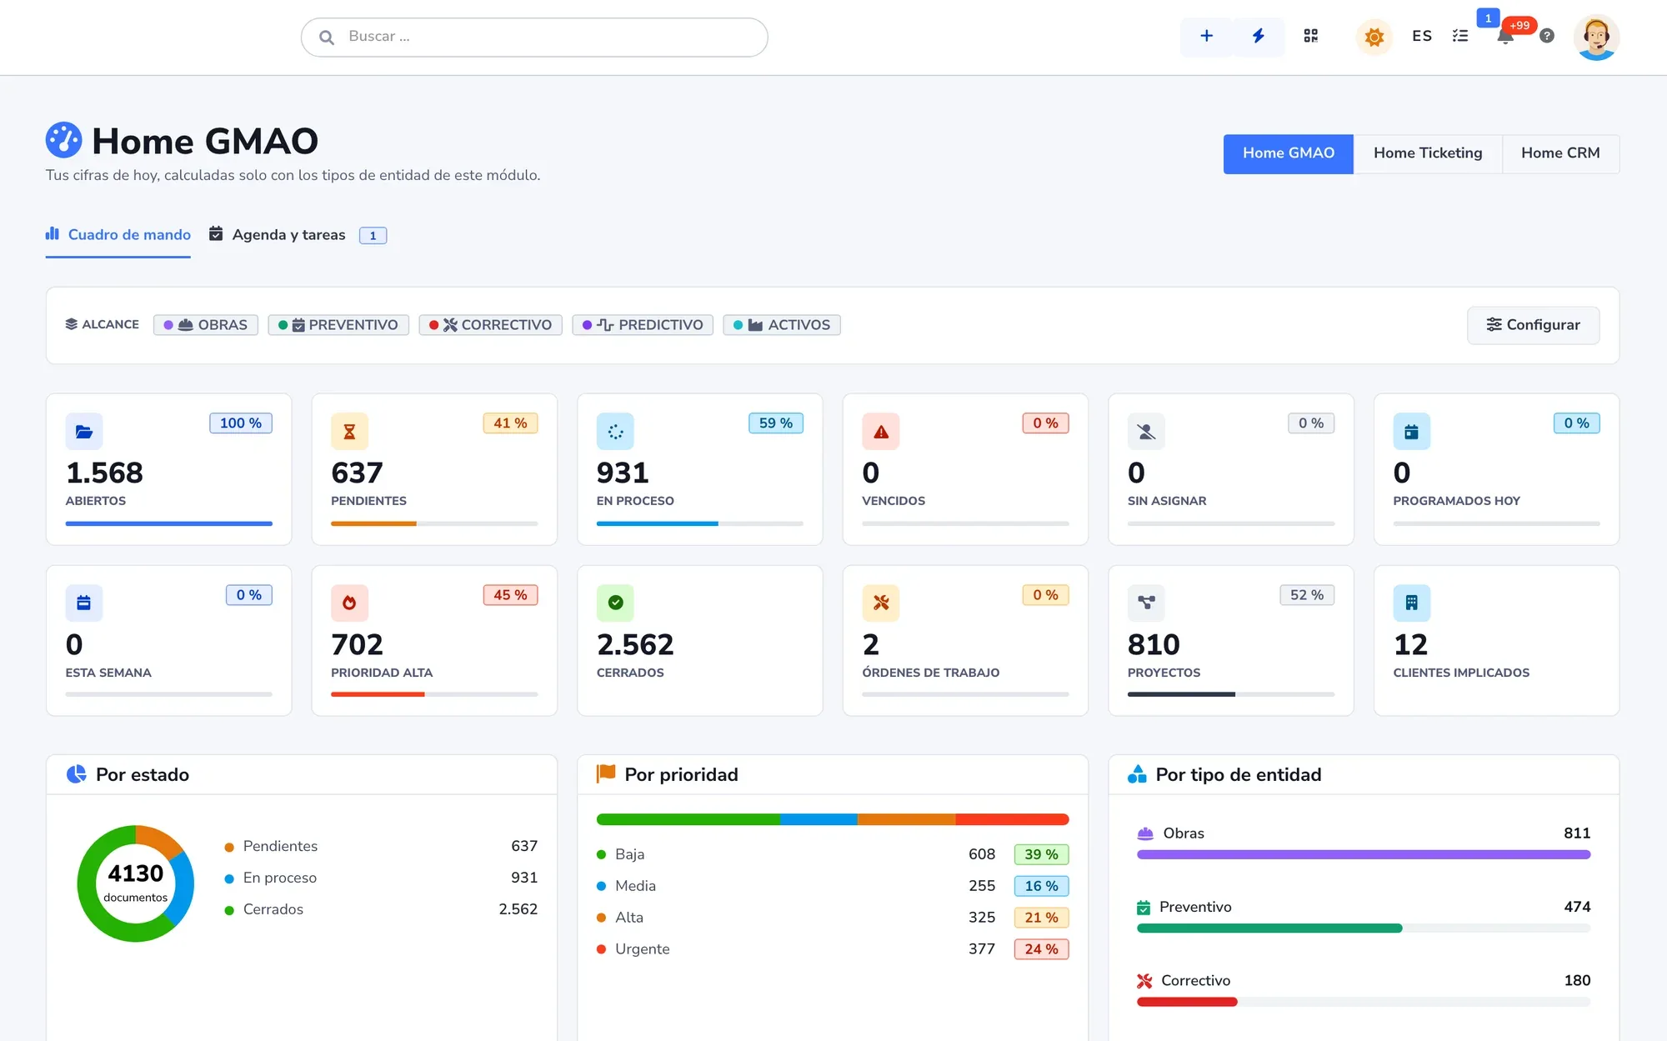Click the Esta semana calendar icon
This screenshot has height=1041, width=1667.
84,603
